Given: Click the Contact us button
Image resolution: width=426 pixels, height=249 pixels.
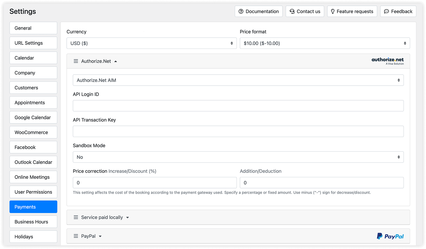Looking at the screenshot, I should pos(305,11).
